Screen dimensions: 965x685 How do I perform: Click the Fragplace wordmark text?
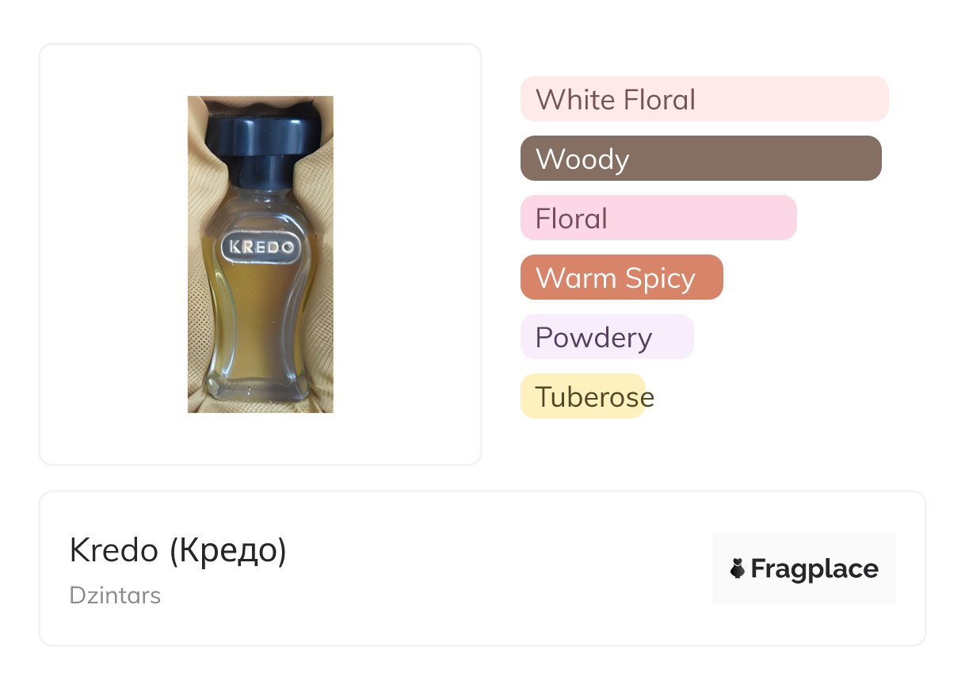(x=814, y=568)
